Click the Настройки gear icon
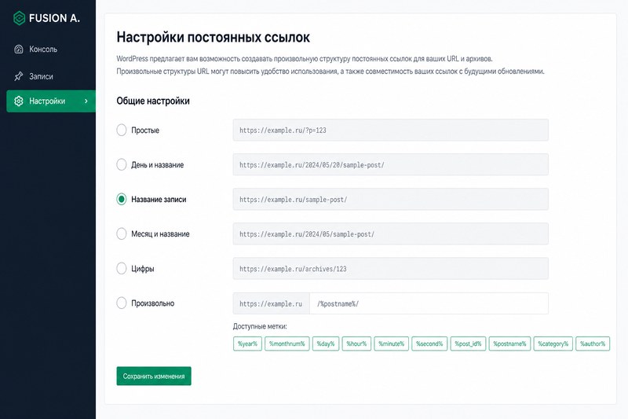Screen dimensions: 628x419 pyautogui.click(x=18, y=101)
